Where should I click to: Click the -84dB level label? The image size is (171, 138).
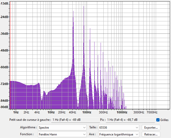click(4, 101)
